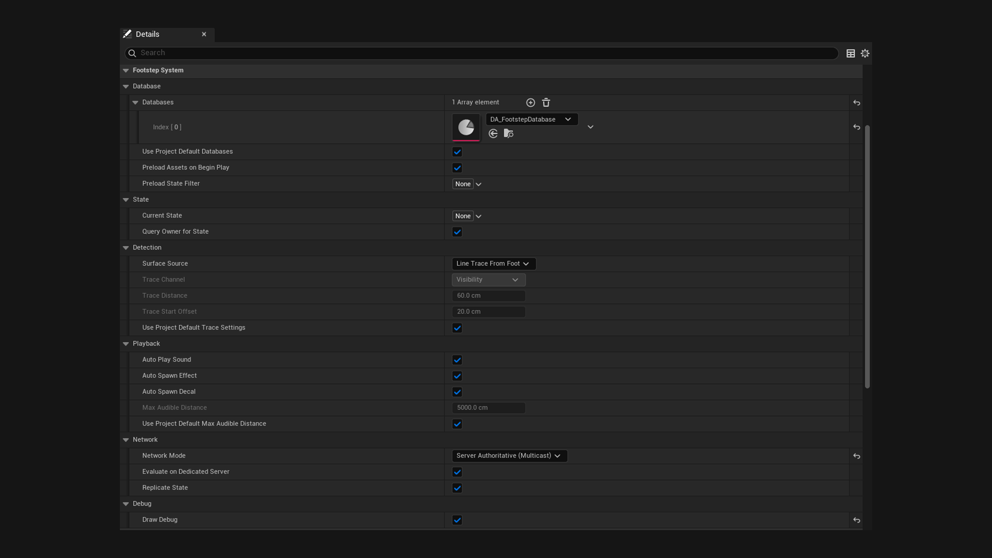Image resolution: width=992 pixels, height=558 pixels.
Task: Click the 'Surface Source' label
Action: tap(165, 264)
